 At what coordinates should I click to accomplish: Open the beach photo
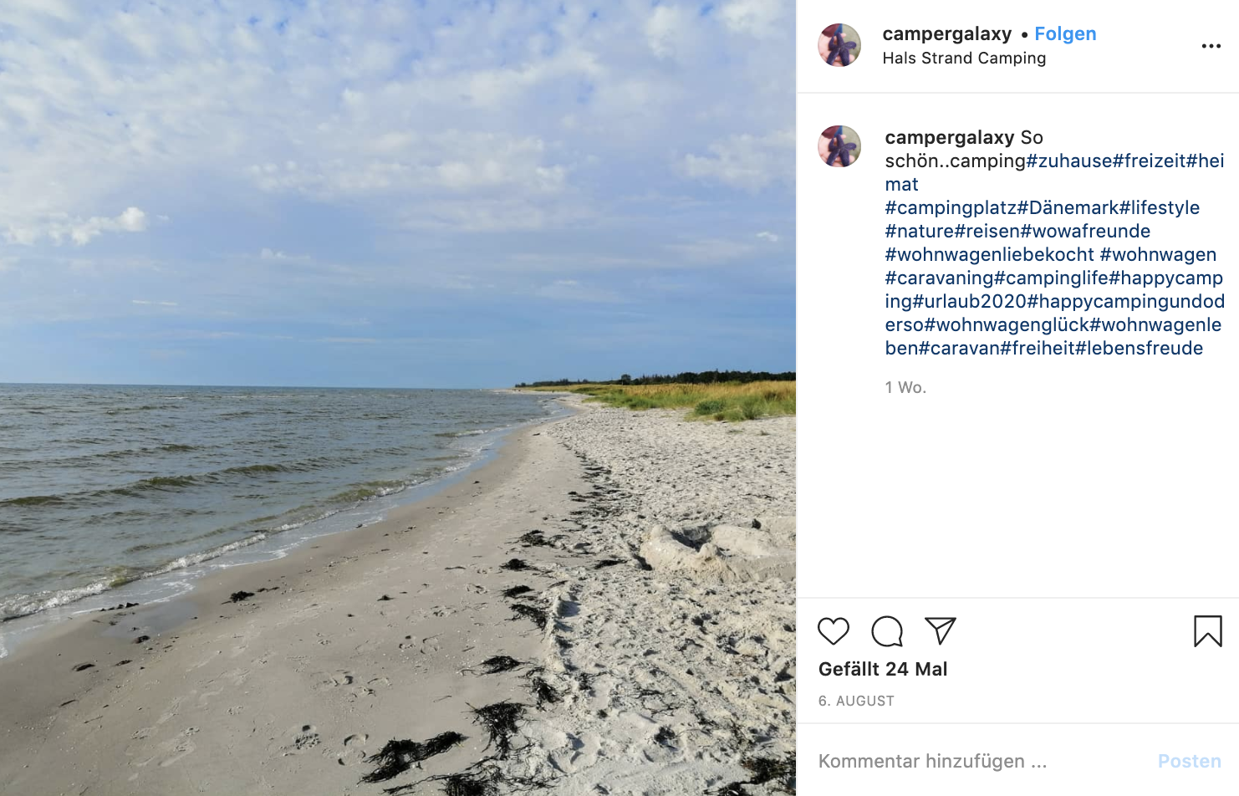pos(398,398)
